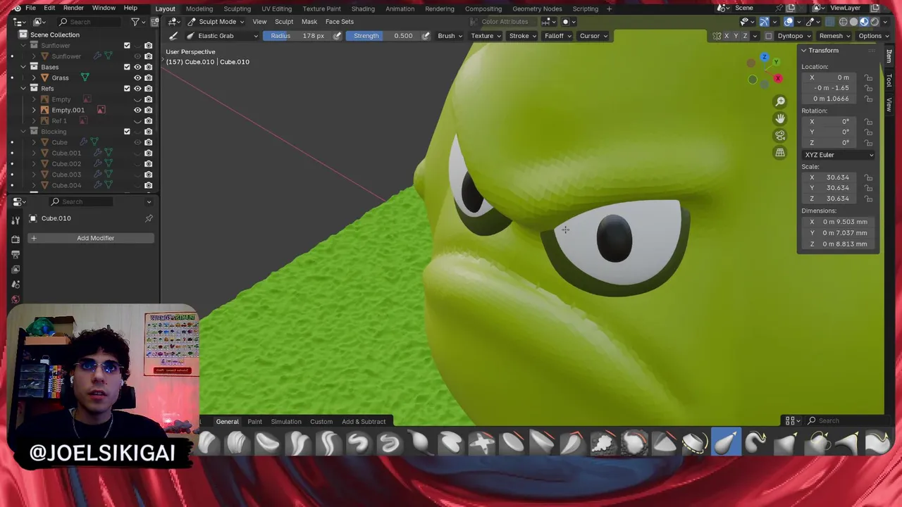Open the Render menu
902x507 pixels.
point(73,8)
